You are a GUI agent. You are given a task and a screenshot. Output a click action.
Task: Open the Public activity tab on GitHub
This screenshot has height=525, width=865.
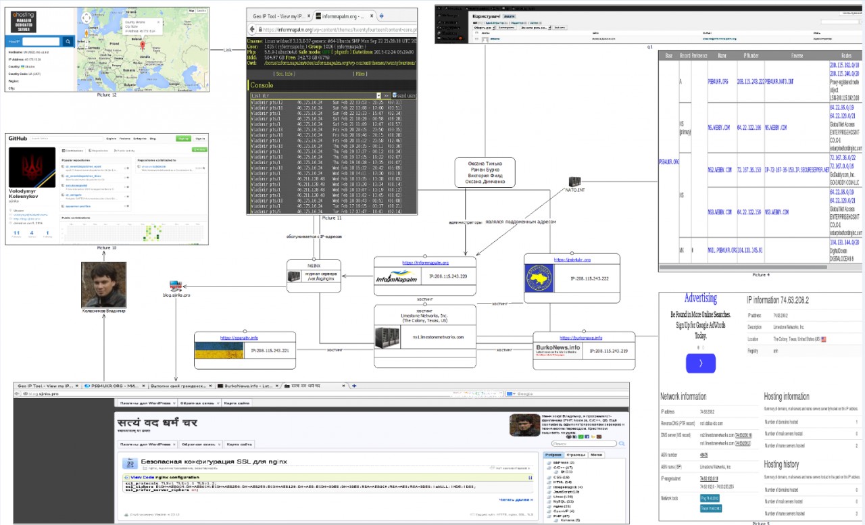[x=124, y=150]
